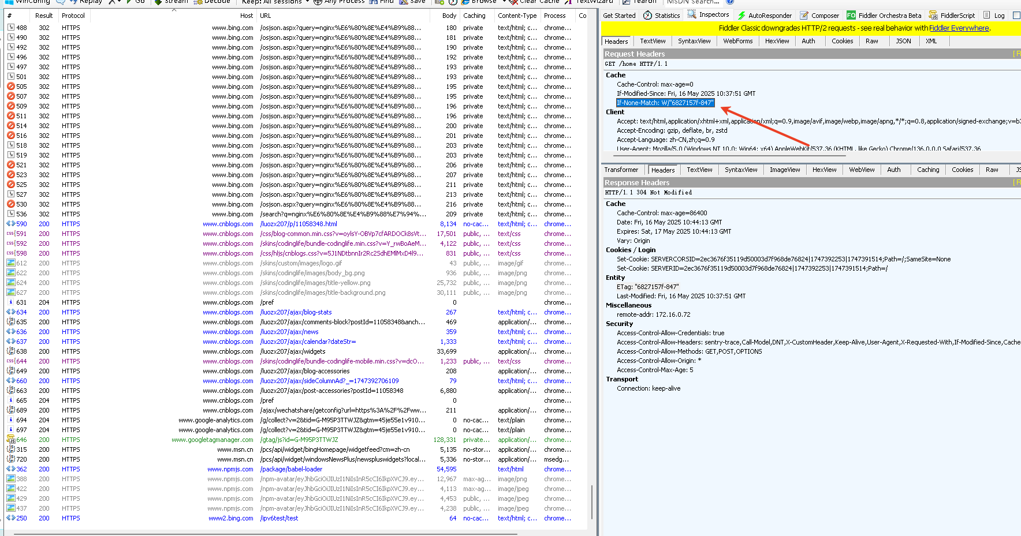This screenshot has width=1021, height=536.
Task: Click the CSS icon of session 644
Action: click(10, 361)
